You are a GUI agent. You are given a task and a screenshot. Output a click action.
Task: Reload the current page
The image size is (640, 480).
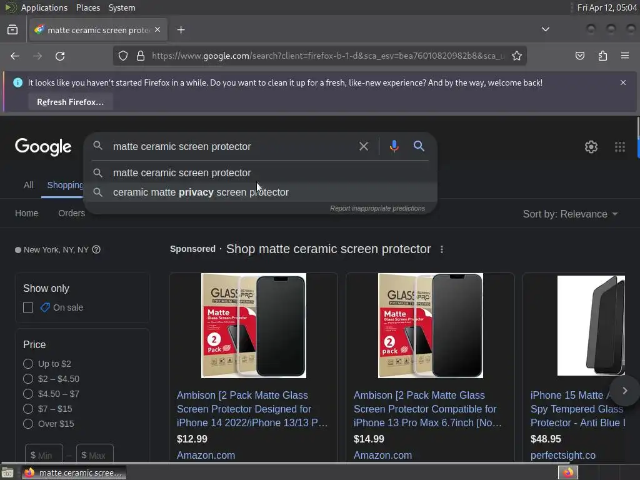(60, 56)
